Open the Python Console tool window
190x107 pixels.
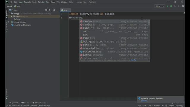click(x=39, y=103)
